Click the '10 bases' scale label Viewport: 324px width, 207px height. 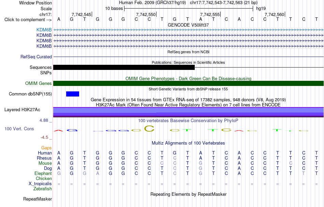(114, 9)
